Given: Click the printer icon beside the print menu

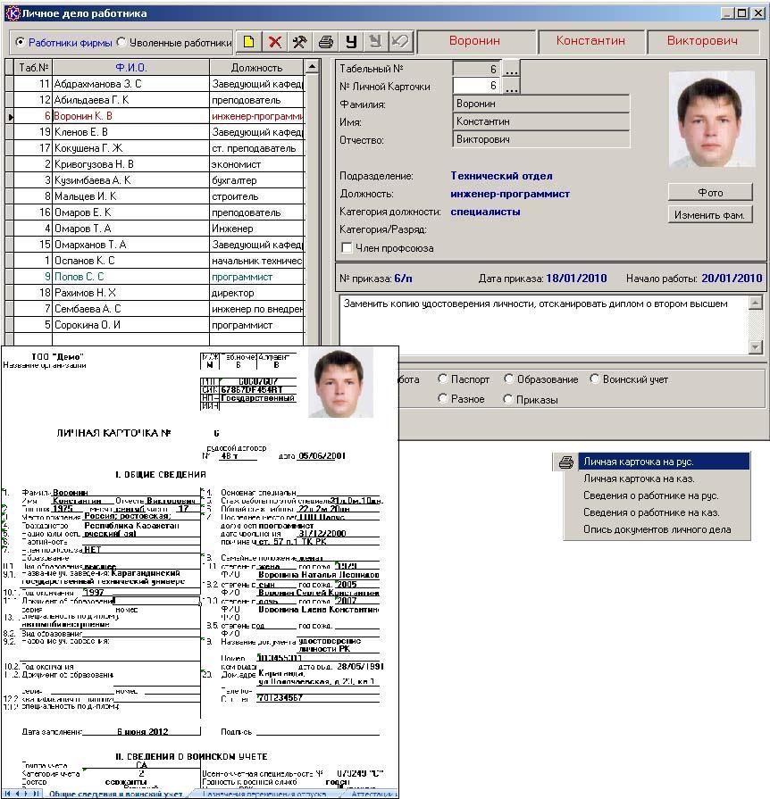Looking at the screenshot, I should [x=566, y=462].
